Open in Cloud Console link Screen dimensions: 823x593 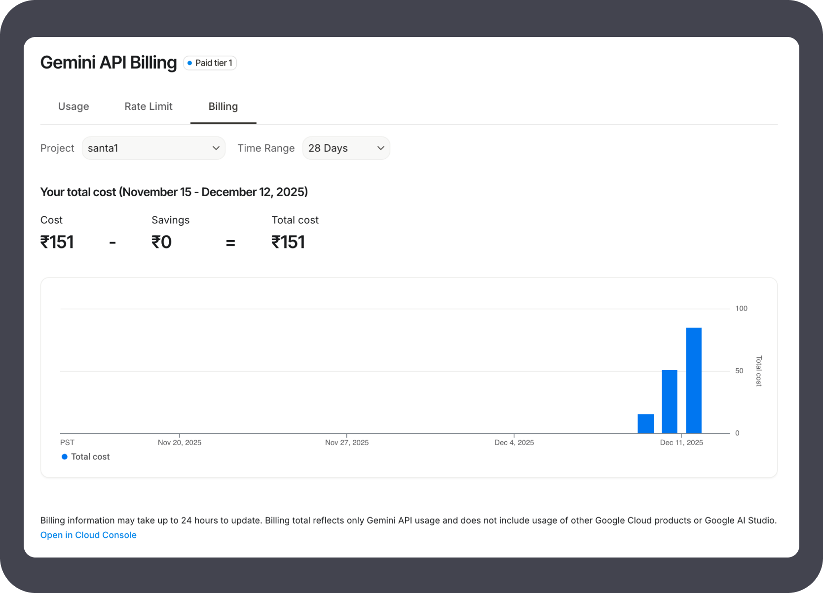coord(88,535)
